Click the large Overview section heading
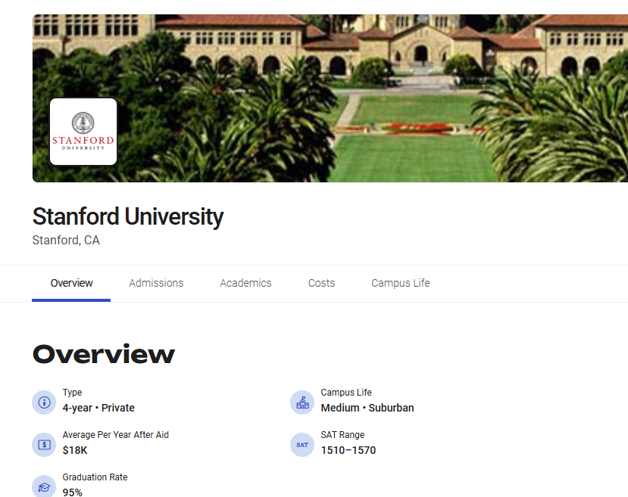Viewport: 628px width, 497px height. click(103, 354)
